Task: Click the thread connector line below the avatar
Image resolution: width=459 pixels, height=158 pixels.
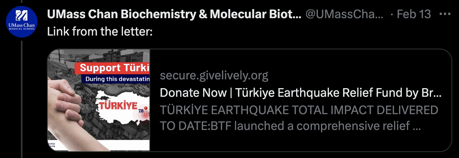Action: pos(21,99)
